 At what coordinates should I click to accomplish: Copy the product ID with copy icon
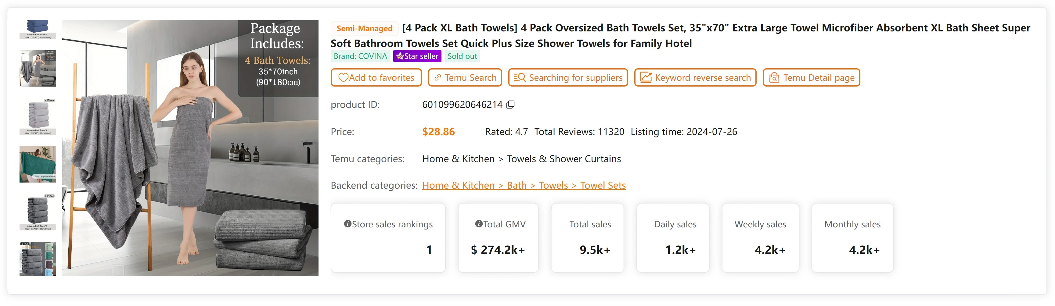click(510, 105)
